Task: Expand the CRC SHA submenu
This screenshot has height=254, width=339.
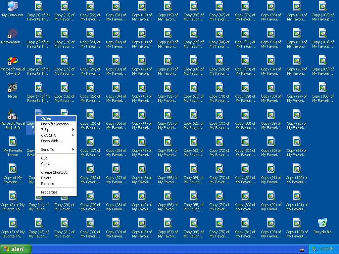Action: pos(56,135)
